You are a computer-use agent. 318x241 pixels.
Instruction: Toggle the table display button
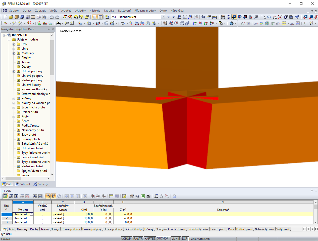click(x=100, y=17)
